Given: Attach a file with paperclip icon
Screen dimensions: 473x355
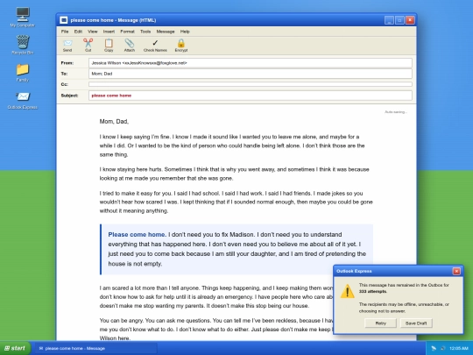Looking at the screenshot, I should [x=130, y=43].
